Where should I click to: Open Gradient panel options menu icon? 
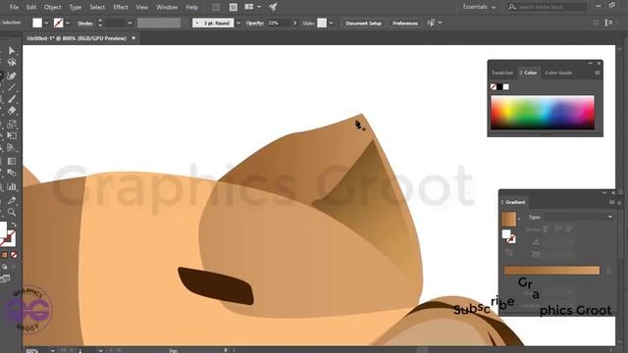611,202
